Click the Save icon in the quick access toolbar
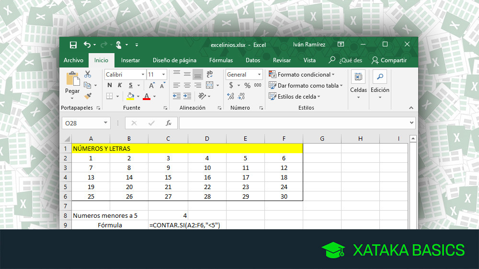Screen dimensions: 479x269 tap(73, 45)
